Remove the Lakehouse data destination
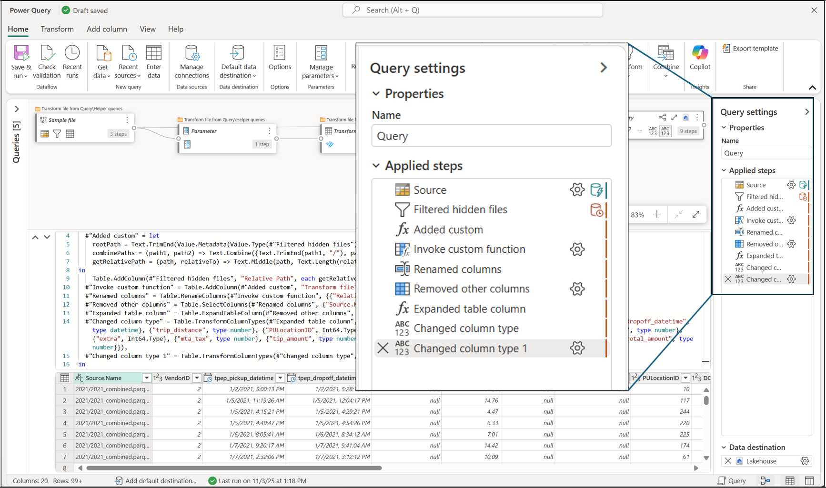Image resolution: width=826 pixels, height=488 pixels. (x=728, y=461)
